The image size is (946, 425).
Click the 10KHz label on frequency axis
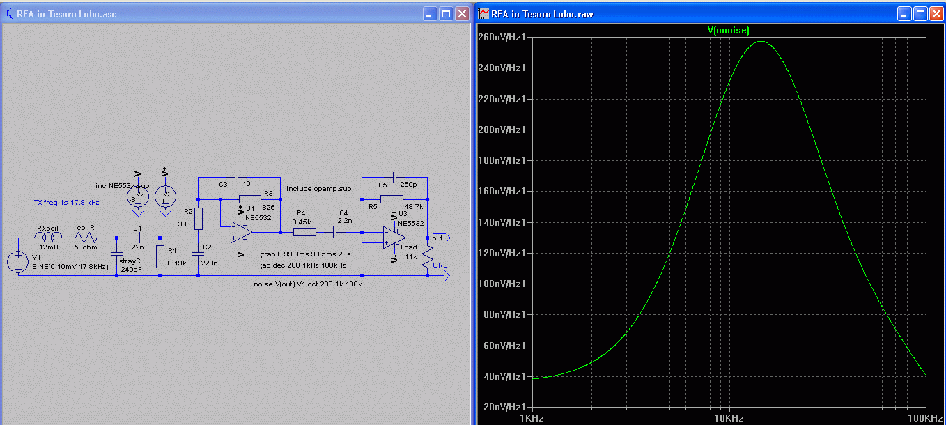point(729,418)
